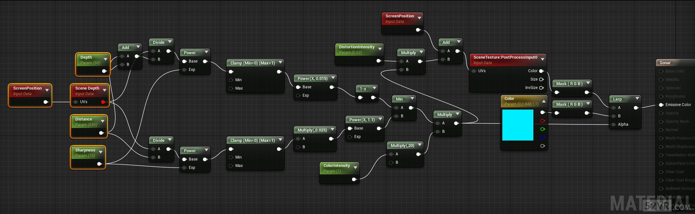Image resolution: width=695 pixels, height=214 pixels.
Task: Click the cyan color preview swatch
Action: pos(518,125)
